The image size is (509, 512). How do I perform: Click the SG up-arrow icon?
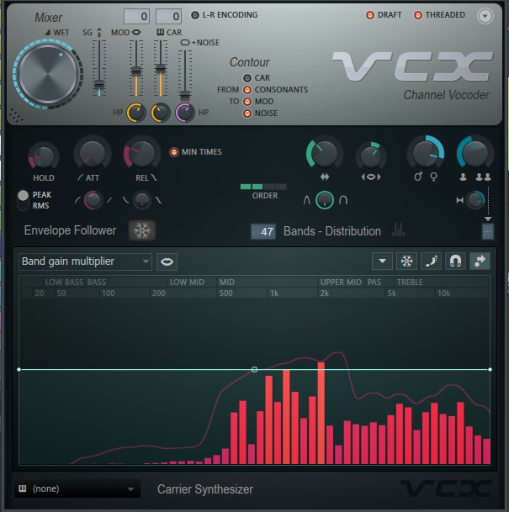99,32
